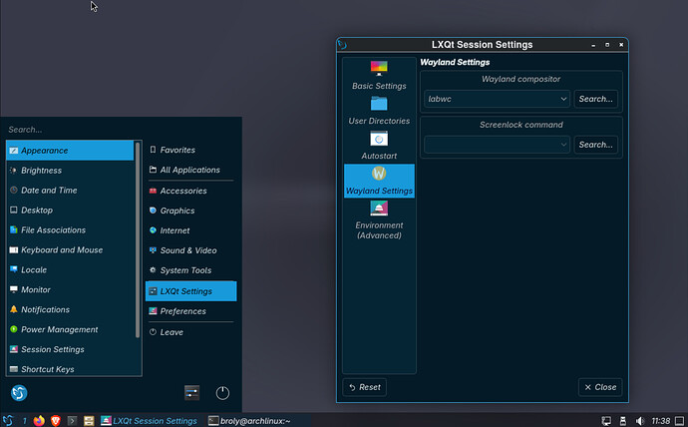Open Preferences category
This screenshot has width=688, height=427.
coord(190,311)
